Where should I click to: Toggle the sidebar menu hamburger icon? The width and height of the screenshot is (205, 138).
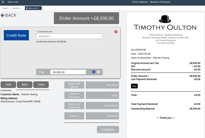tap(3, 2)
